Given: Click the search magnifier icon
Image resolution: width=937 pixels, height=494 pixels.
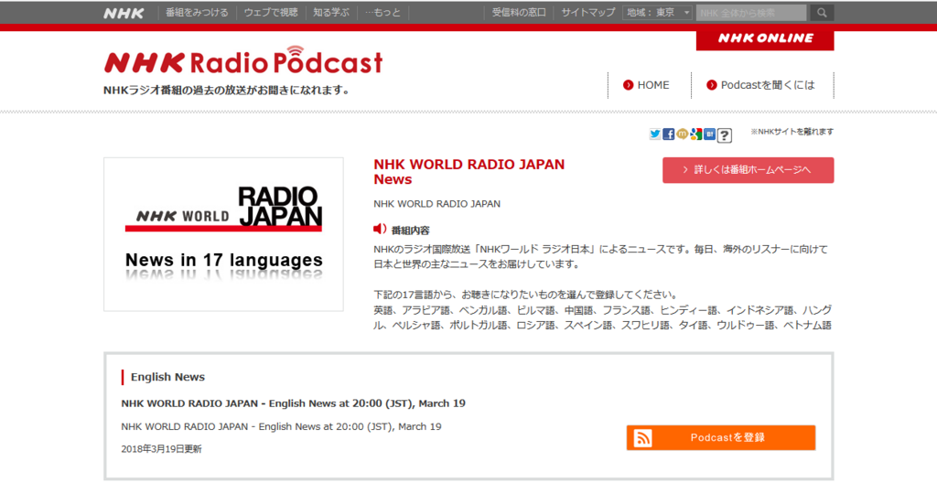Looking at the screenshot, I should tap(822, 13).
